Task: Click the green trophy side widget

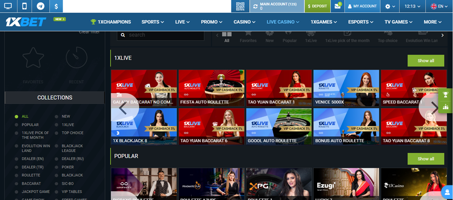Action: (445, 95)
